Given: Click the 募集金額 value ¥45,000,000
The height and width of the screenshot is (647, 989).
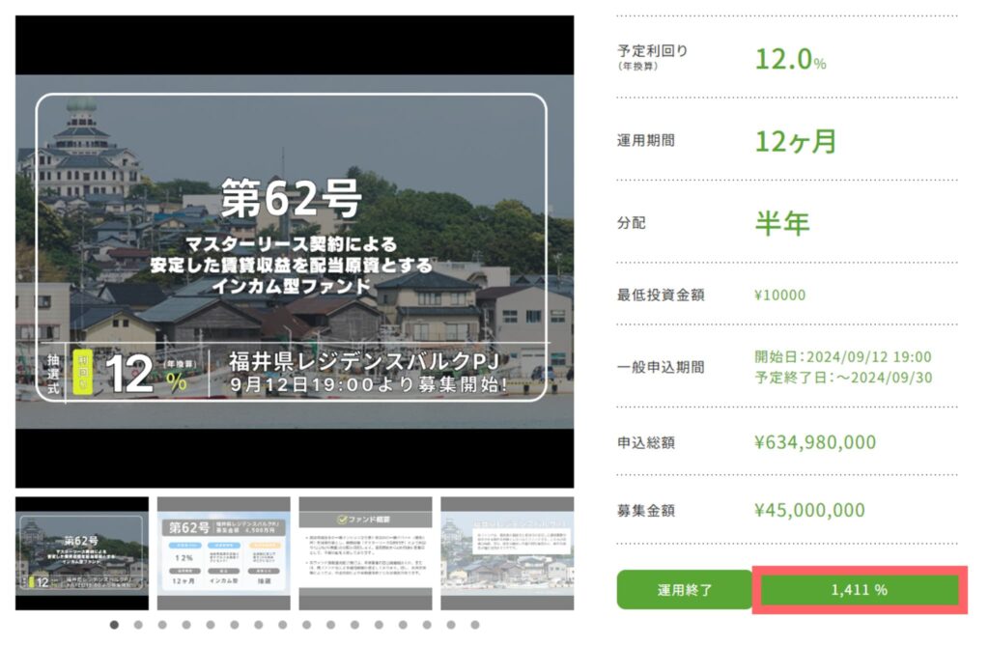Looking at the screenshot, I should tap(809, 510).
